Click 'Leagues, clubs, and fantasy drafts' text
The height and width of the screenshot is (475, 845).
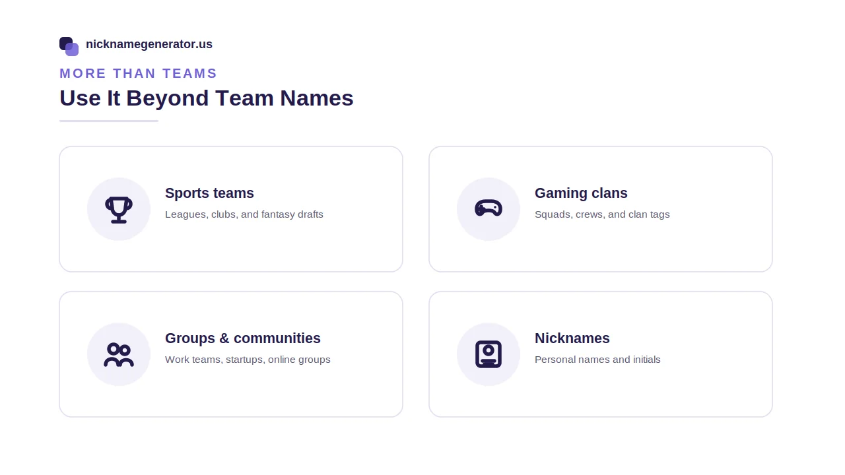[x=244, y=214]
